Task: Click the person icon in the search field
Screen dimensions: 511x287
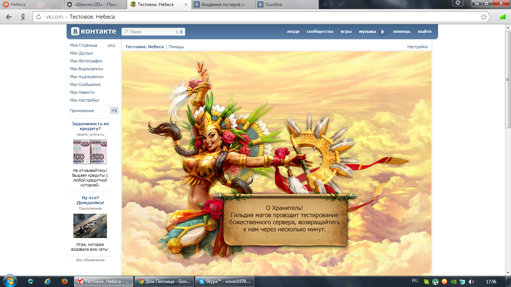Action: tap(181, 32)
